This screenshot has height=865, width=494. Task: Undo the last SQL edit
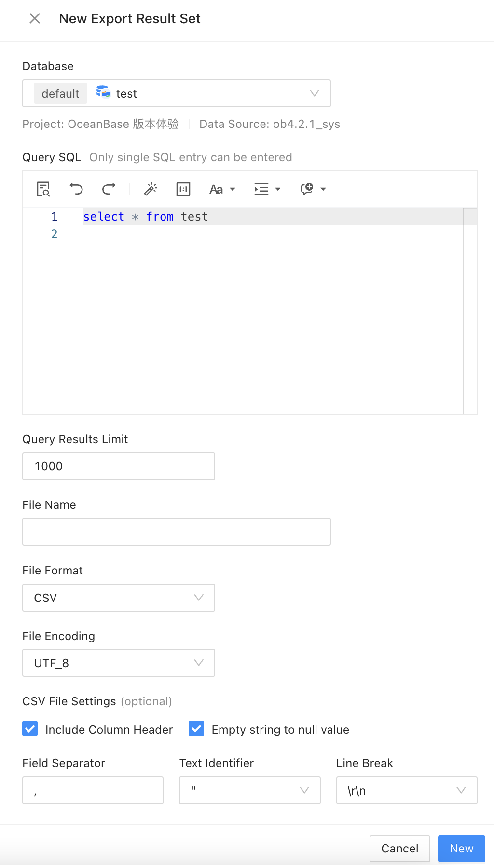click(x=76, y=189)
